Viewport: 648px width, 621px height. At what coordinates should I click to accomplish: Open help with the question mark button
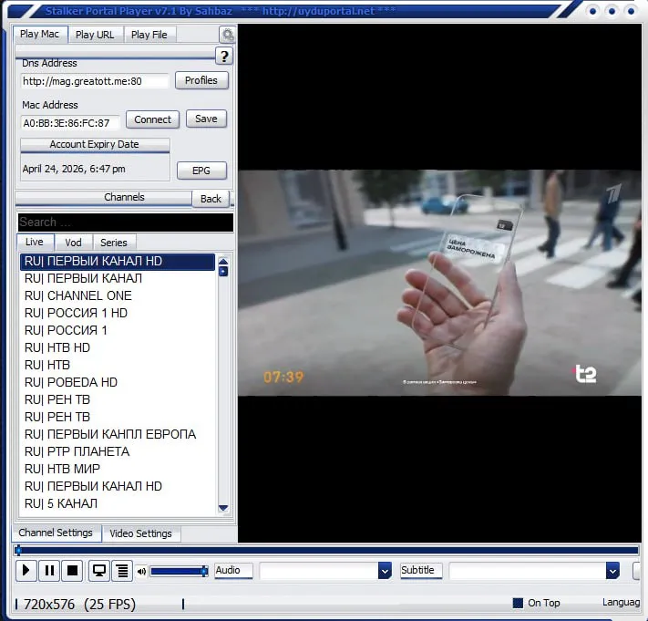(x=224, y=57)
